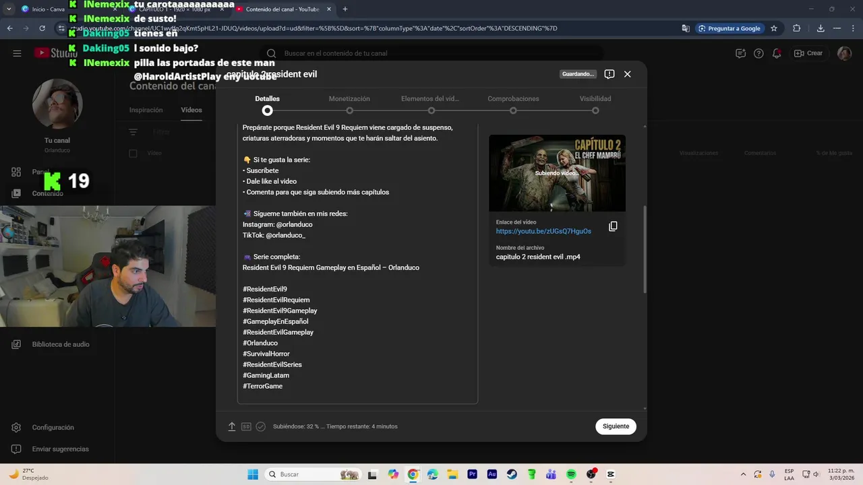Click Preguntar a Google button
863x485 pixels.
(x=729, y=28)
